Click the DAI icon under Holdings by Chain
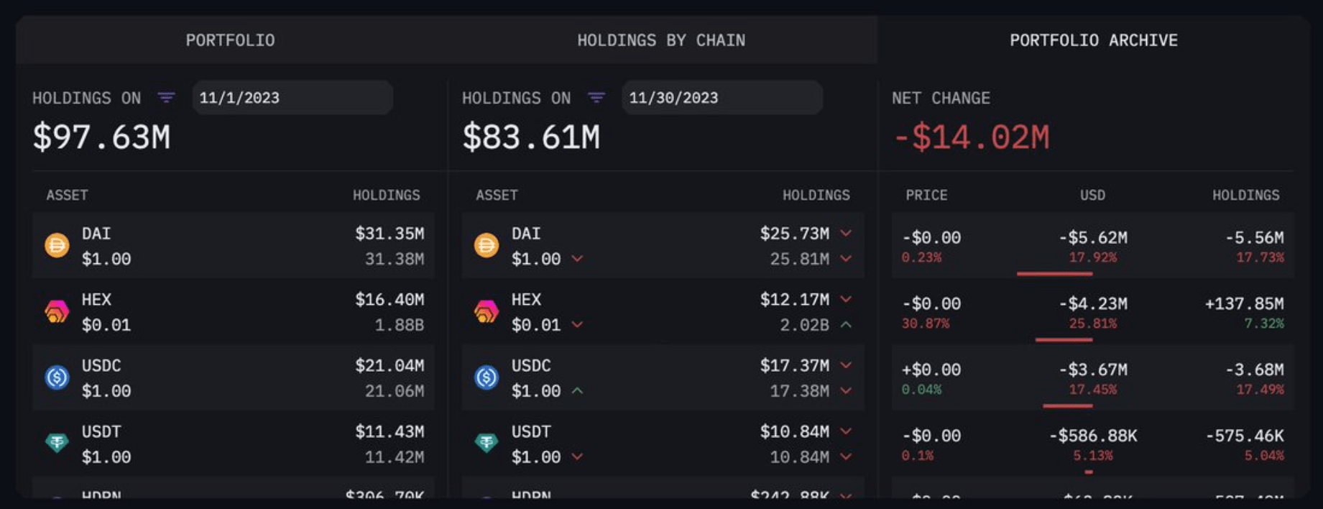 [487, 245]
